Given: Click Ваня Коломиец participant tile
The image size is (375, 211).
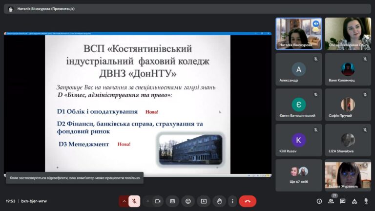Looking at the screenshot, I should coord(348,69).
